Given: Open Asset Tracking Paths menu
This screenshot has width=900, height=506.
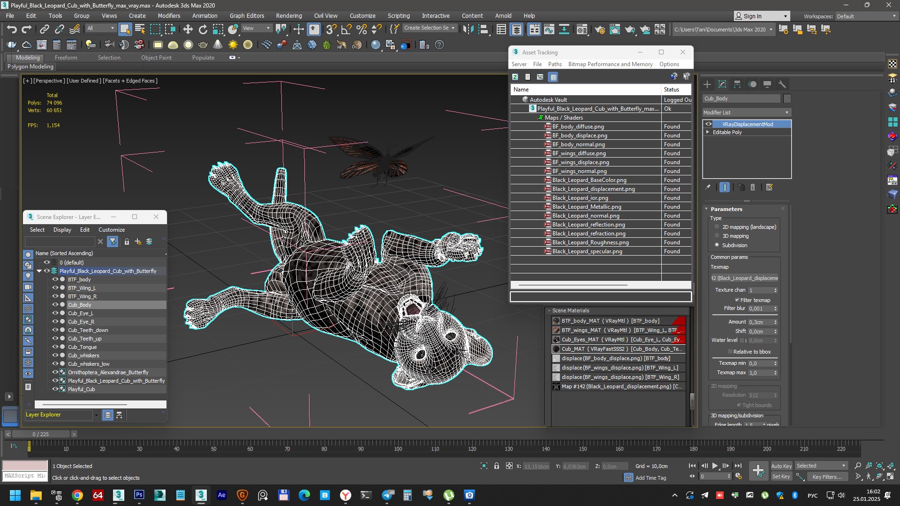Looking at the screenshot, I should (555, 64).
